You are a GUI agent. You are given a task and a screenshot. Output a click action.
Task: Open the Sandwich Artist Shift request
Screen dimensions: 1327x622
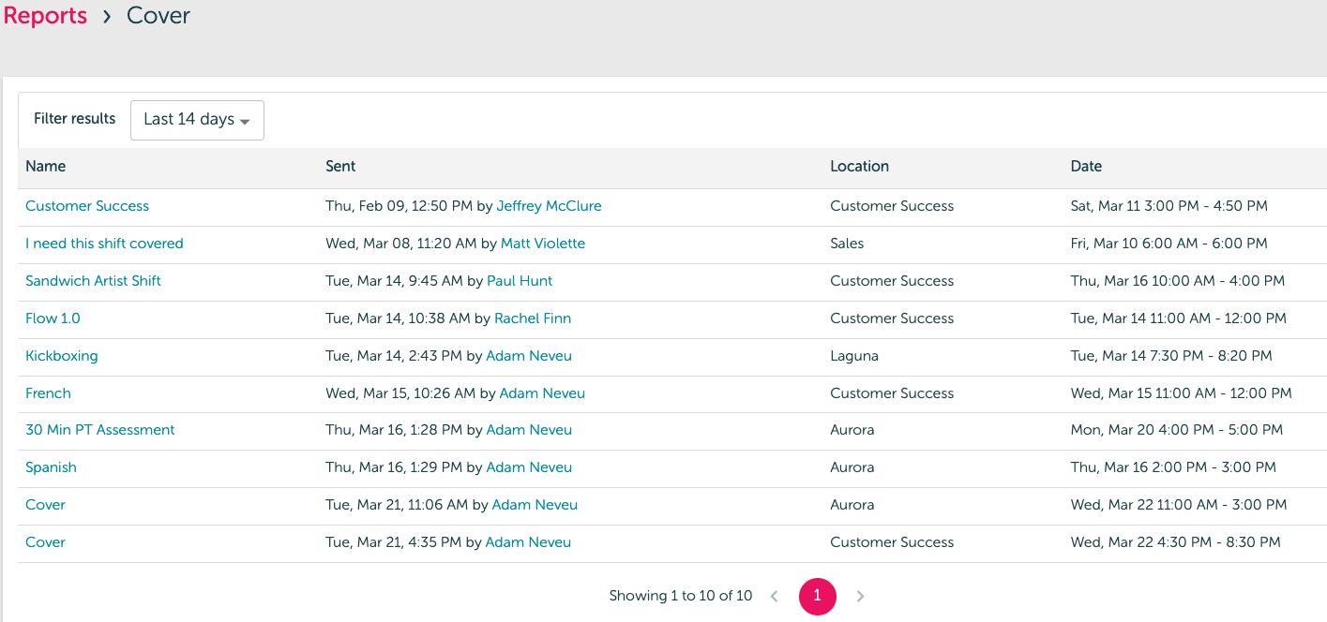pyautogui.click(x=93, y=281)
